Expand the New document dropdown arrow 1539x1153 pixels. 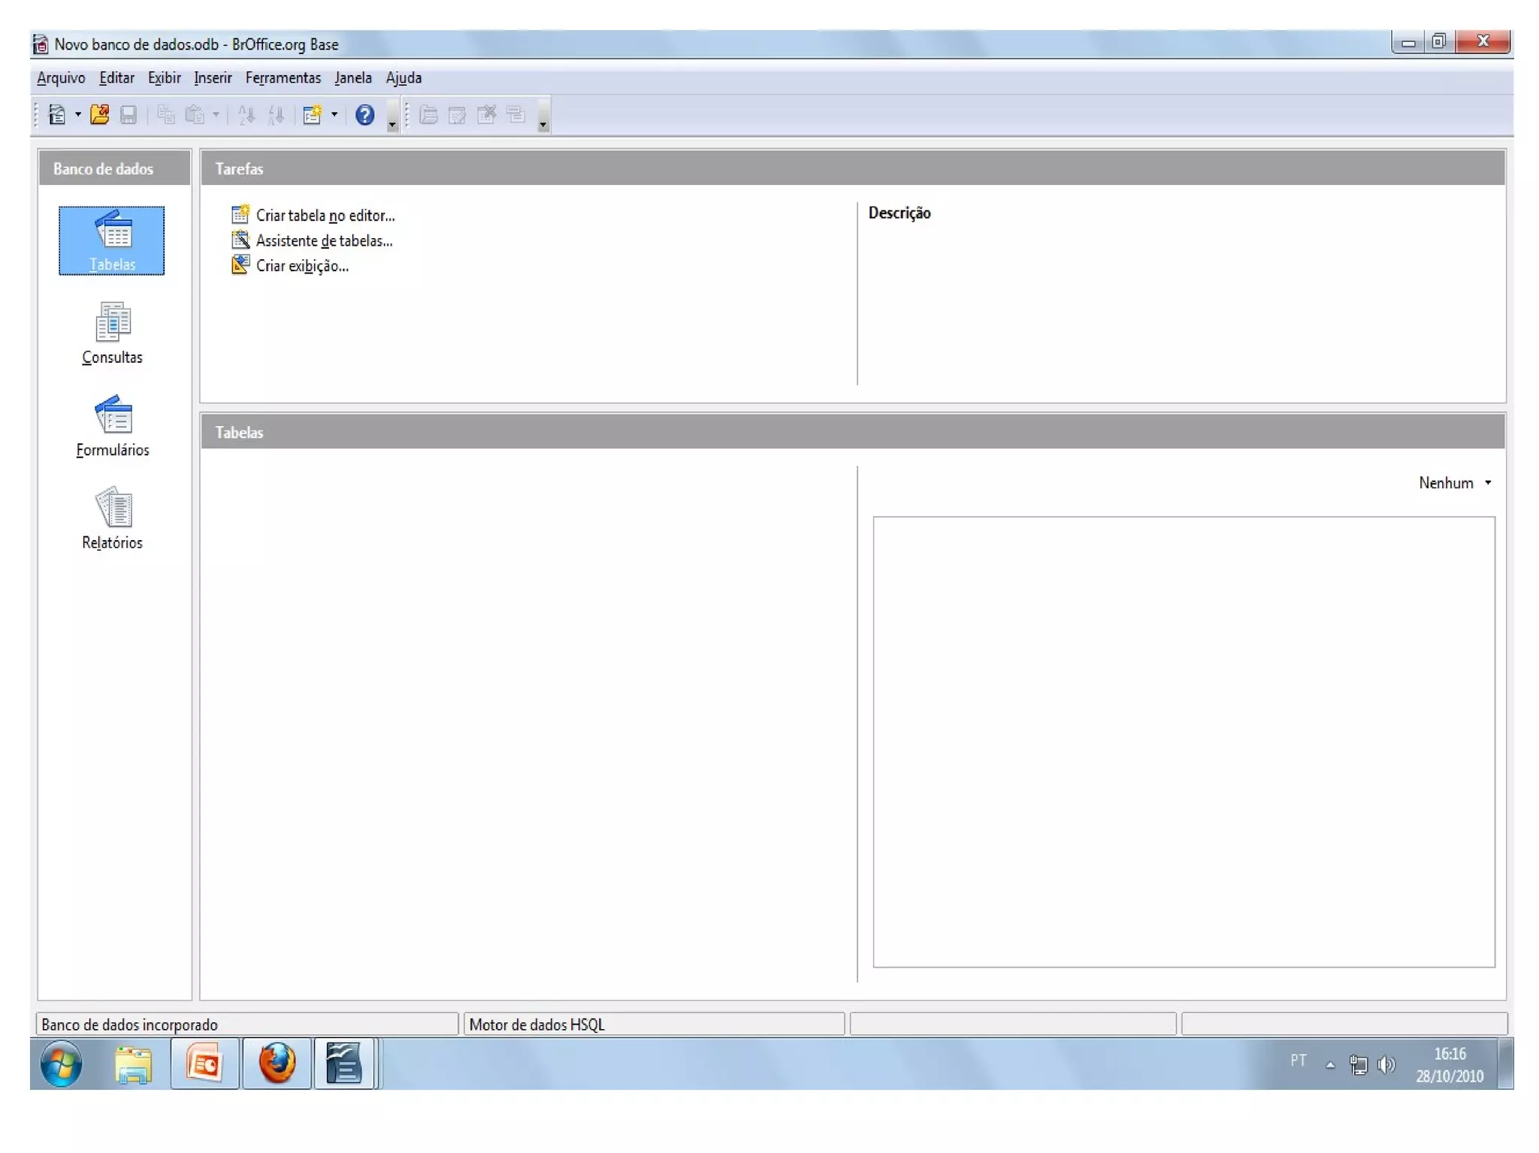[77, 115]
